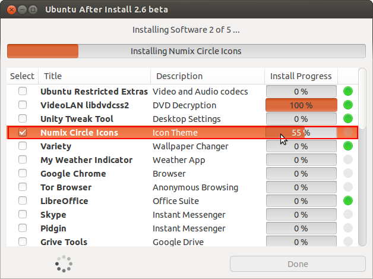Click gray status dot for Google Chrome row
The height and width of the screenshot is (279, 373).
click(348, 174)
